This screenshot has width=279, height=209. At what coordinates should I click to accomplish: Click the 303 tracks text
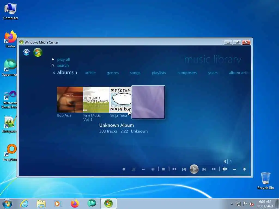tap(108, 131)
